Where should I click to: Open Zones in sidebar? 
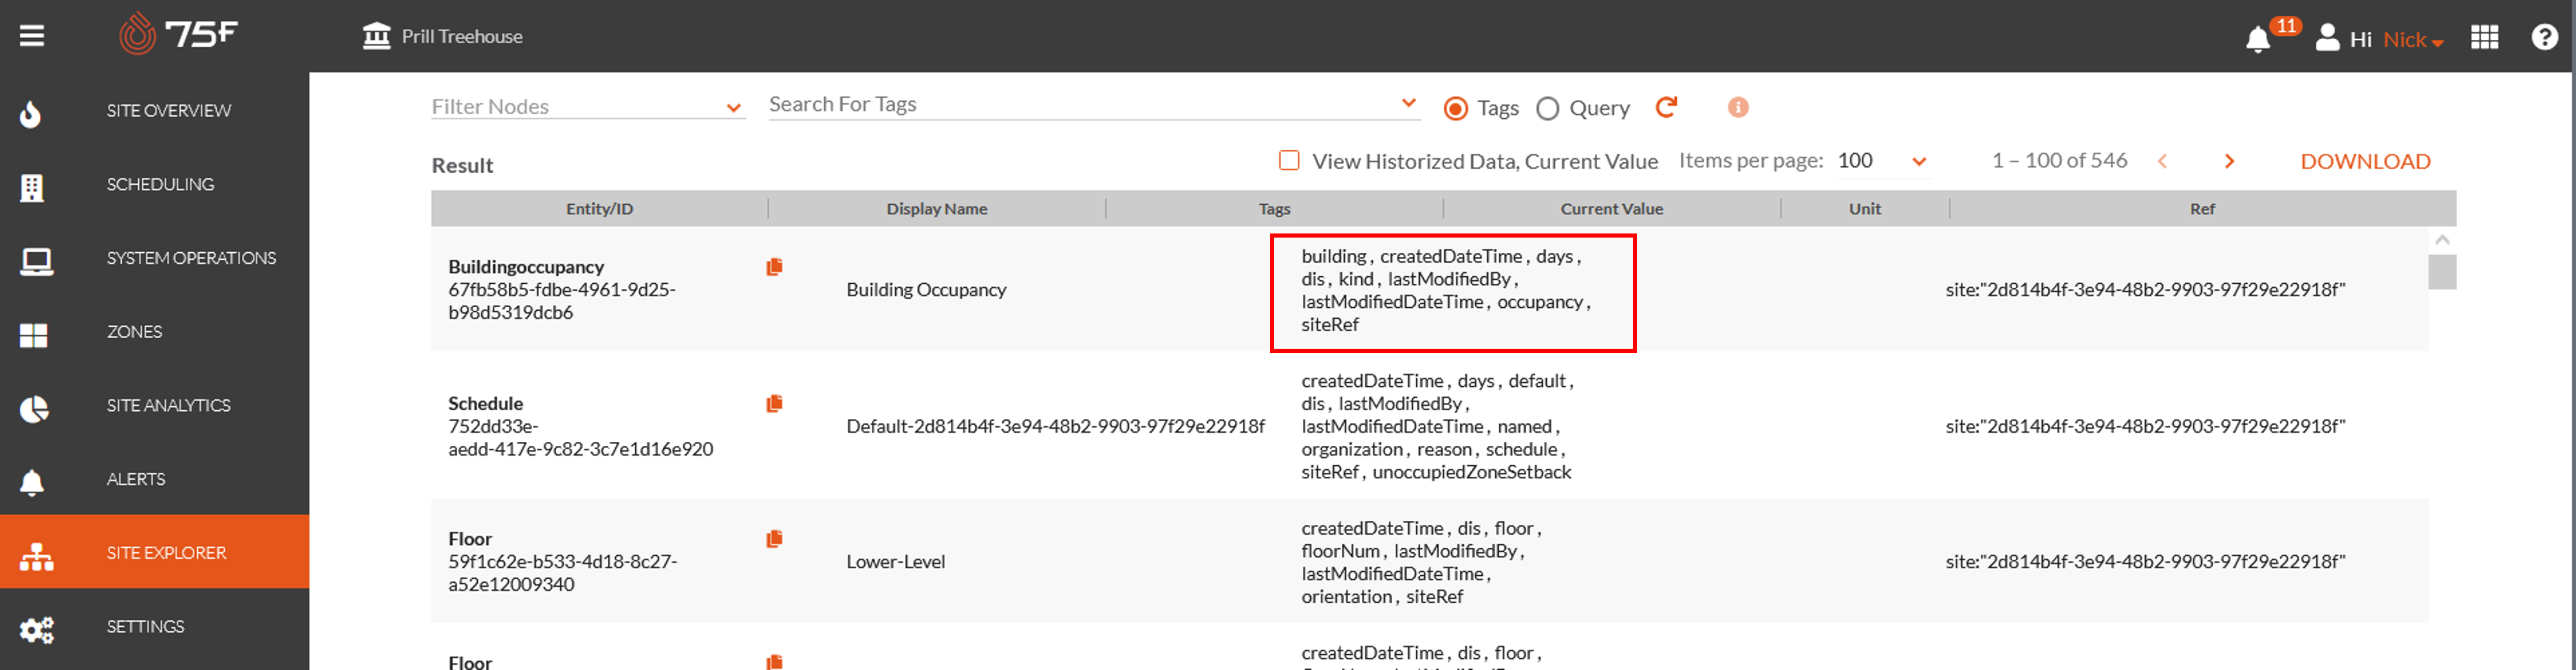click(x=154, y=332)
